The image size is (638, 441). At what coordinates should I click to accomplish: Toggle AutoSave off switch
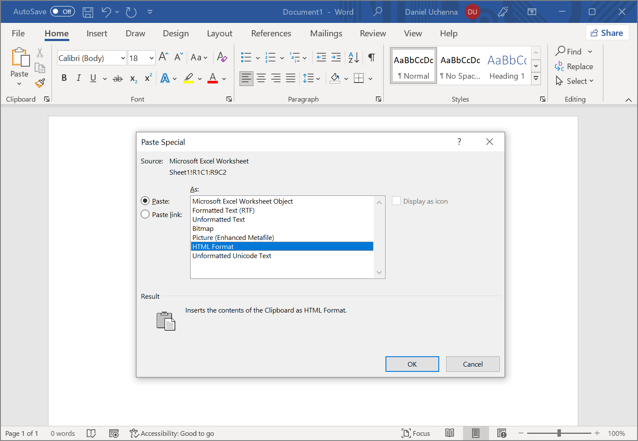[62, 12]
